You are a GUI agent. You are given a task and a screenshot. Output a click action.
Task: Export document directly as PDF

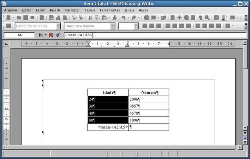(51, 18)
